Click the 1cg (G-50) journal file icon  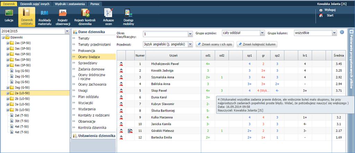[x=12, y=71]
